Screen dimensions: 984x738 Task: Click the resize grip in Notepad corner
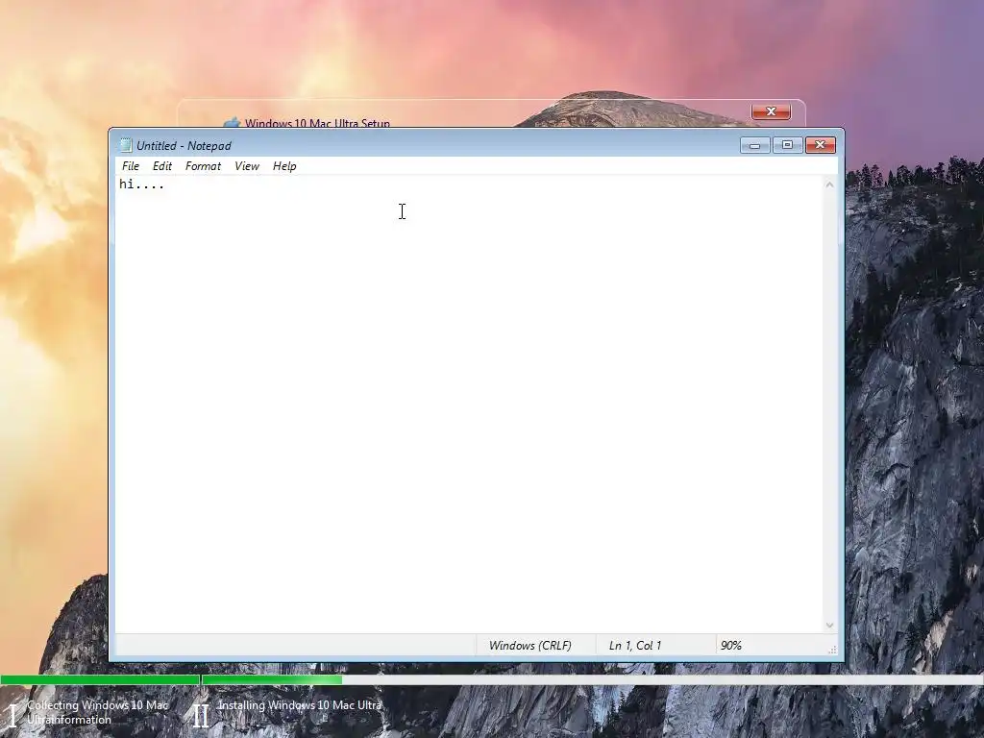[x=832, y=651]
